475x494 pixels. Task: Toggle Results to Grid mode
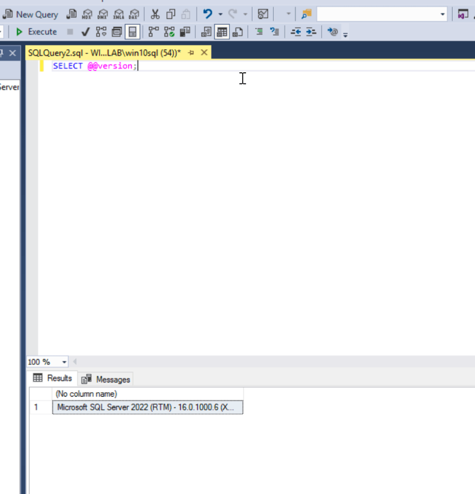[222, 32]
